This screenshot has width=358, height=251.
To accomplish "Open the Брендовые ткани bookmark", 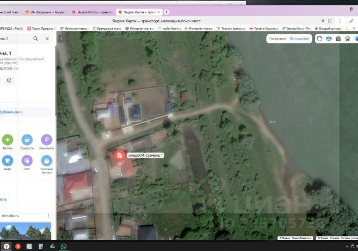I will click(107, 28).
